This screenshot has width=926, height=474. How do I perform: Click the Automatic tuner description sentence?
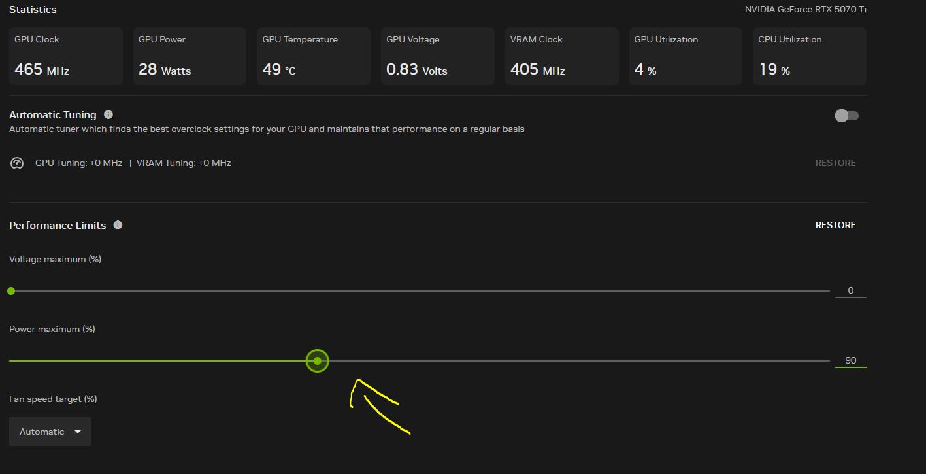(267, 129)
